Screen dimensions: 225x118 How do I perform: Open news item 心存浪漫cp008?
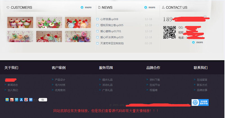(109, 19)
